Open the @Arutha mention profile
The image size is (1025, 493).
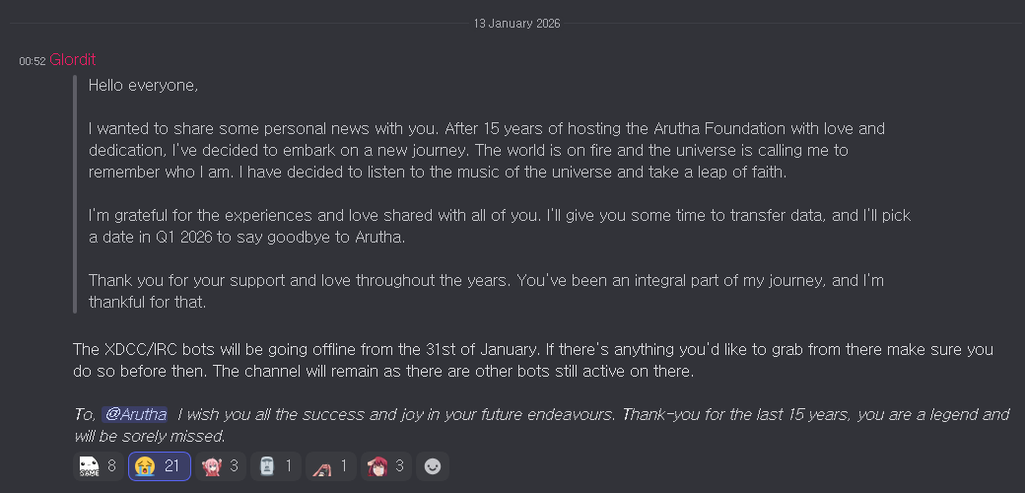point(134,415)
